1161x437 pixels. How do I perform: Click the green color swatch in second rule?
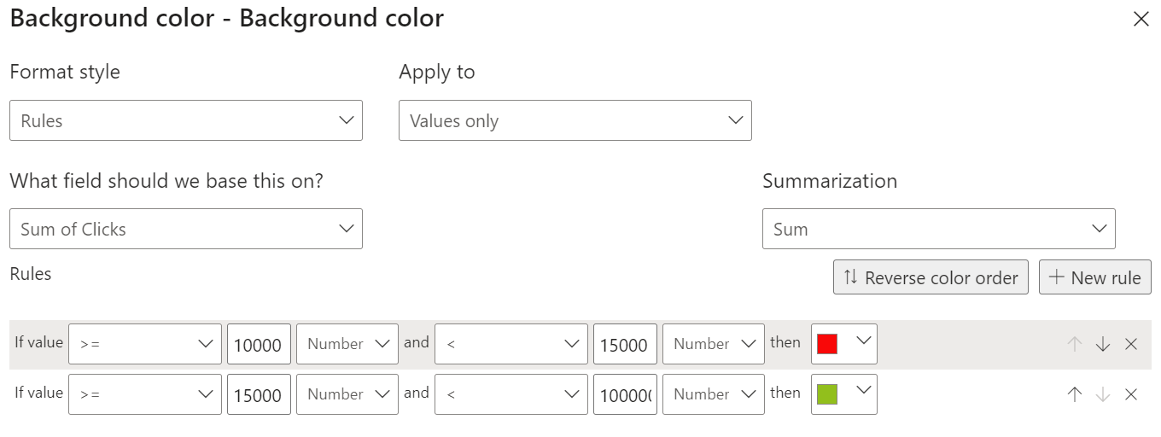(827, 393)
